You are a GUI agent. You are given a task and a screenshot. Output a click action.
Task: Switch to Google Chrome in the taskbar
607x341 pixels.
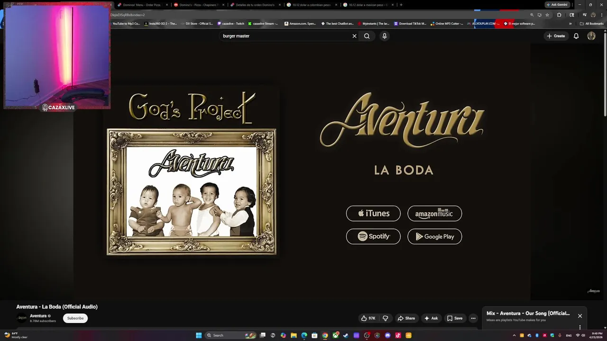[325, 335]
